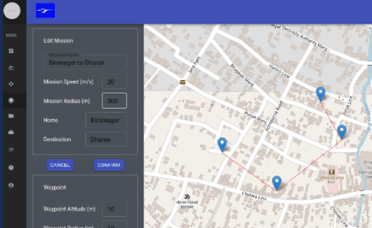This screenshot has height=228, width=372.
Task: Select the leftmost waypoint marker on map
Action: tap(222, 144)
